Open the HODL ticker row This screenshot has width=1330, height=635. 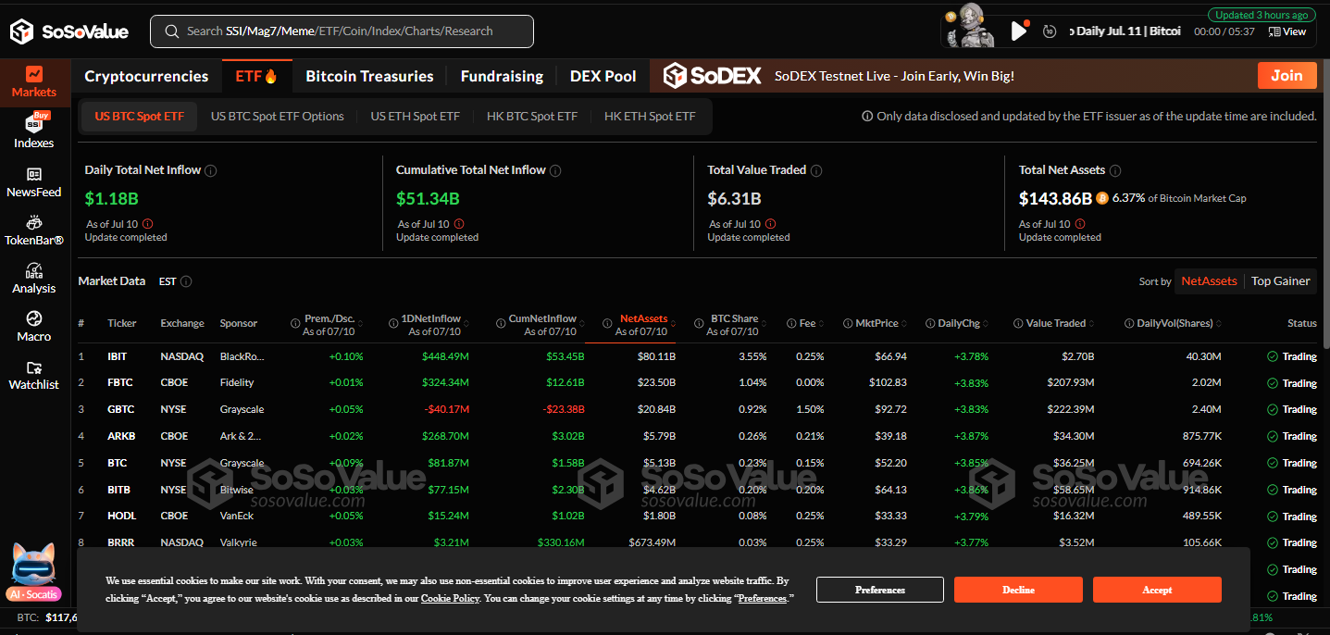tap(698, 516)
